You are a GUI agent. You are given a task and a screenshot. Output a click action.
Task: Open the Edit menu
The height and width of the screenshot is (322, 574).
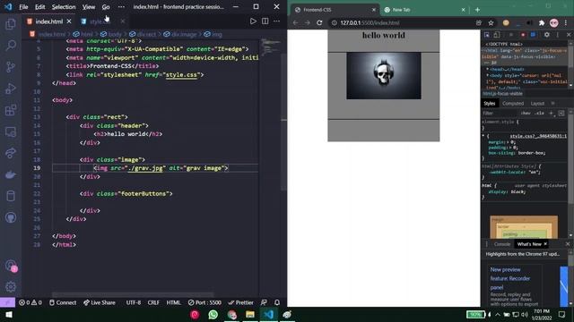[39, 7]
